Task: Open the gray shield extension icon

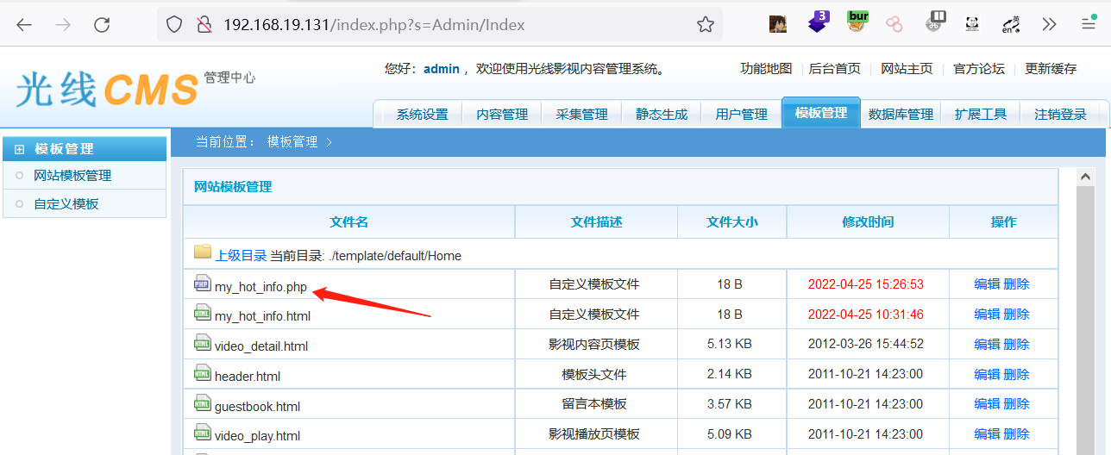Action: click(936, 22)
